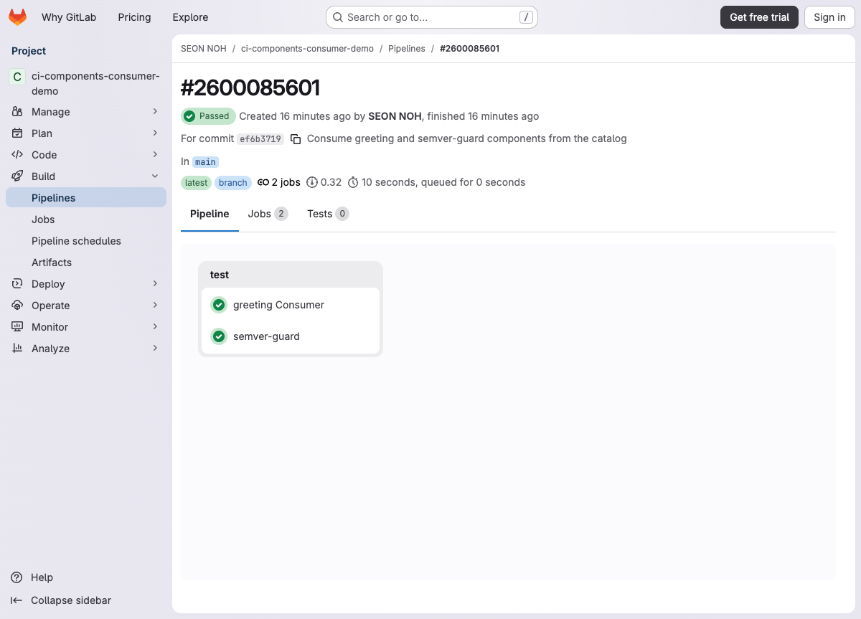This screenshot has width=861, height=619.
Task: Click the test stage header
Action: [220, 275]
